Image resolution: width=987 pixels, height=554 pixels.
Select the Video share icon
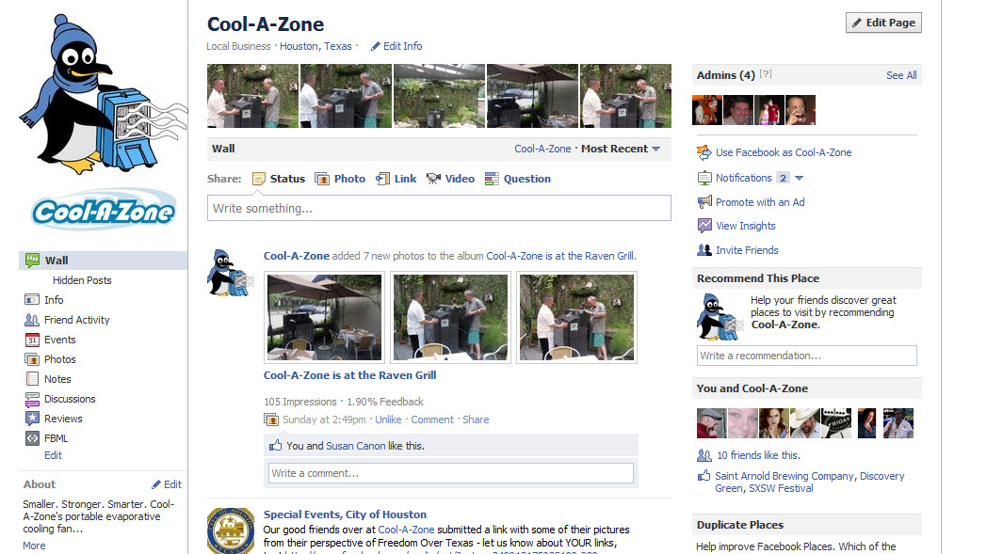[x=433, y=179]
